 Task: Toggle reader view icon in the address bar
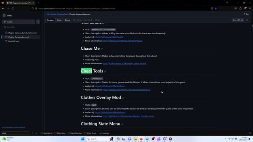pyautogui.click(x=212, y=9)
